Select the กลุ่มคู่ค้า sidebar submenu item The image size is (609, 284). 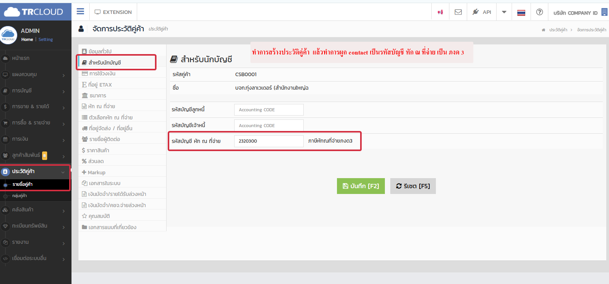pyautogui.click(x=19, y=196)
